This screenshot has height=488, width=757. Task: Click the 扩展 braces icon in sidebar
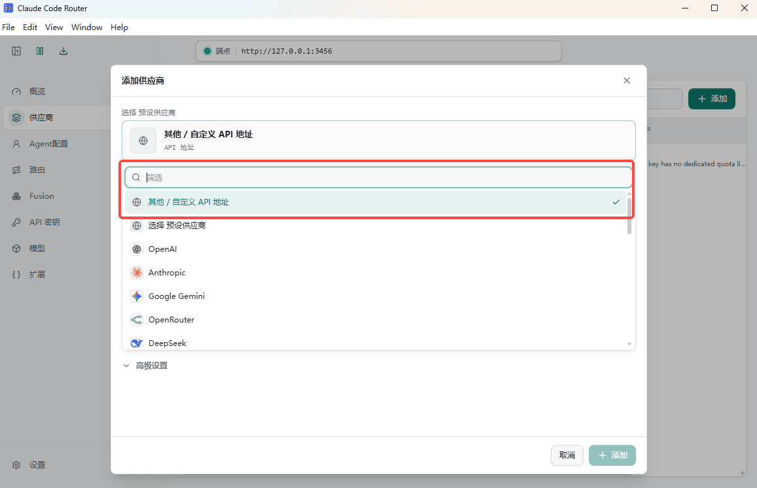click(x=16, y=275)
